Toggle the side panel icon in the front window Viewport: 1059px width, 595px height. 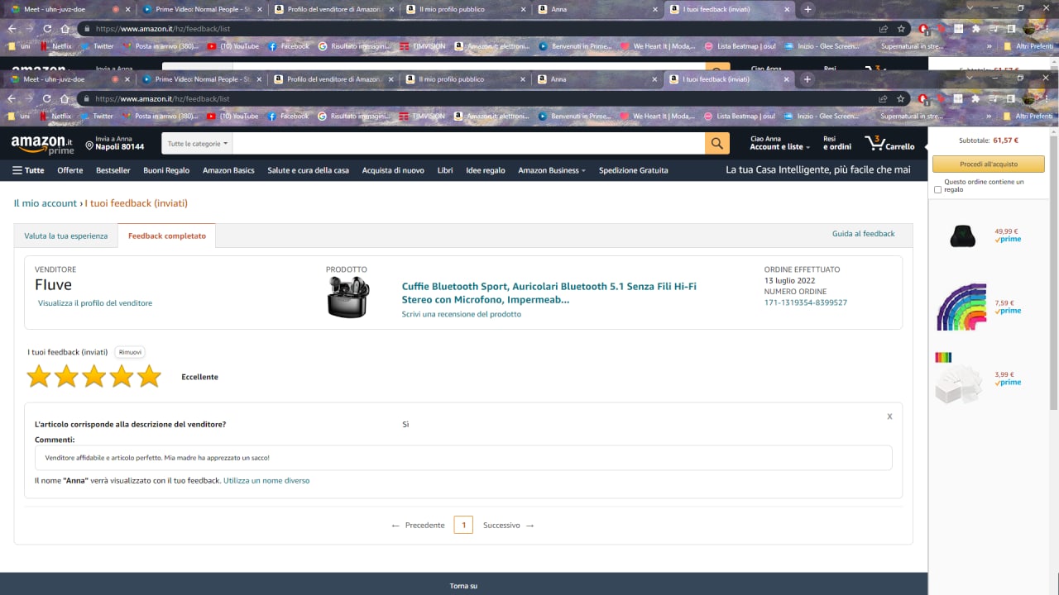1010,98
